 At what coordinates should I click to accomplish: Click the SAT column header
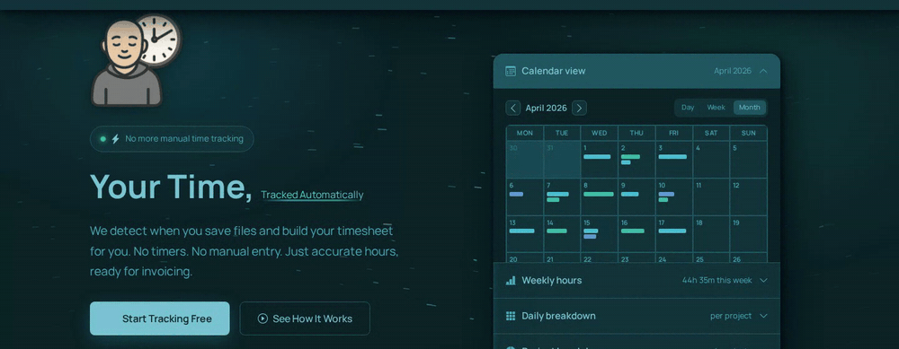[711, 133]
